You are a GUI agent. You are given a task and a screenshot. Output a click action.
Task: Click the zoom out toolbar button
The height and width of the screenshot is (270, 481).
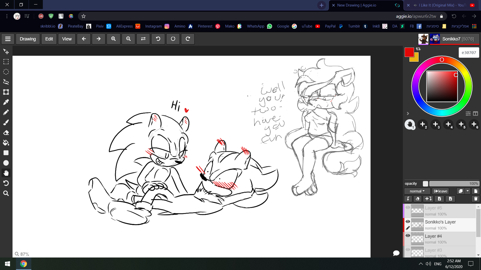(129, 39)
